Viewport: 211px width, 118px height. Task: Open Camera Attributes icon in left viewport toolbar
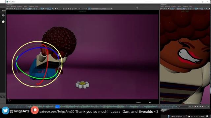[12, 9]
